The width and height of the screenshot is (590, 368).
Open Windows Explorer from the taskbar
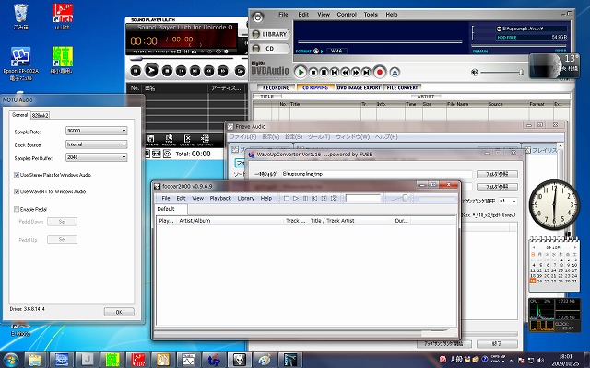coord(35,360)
